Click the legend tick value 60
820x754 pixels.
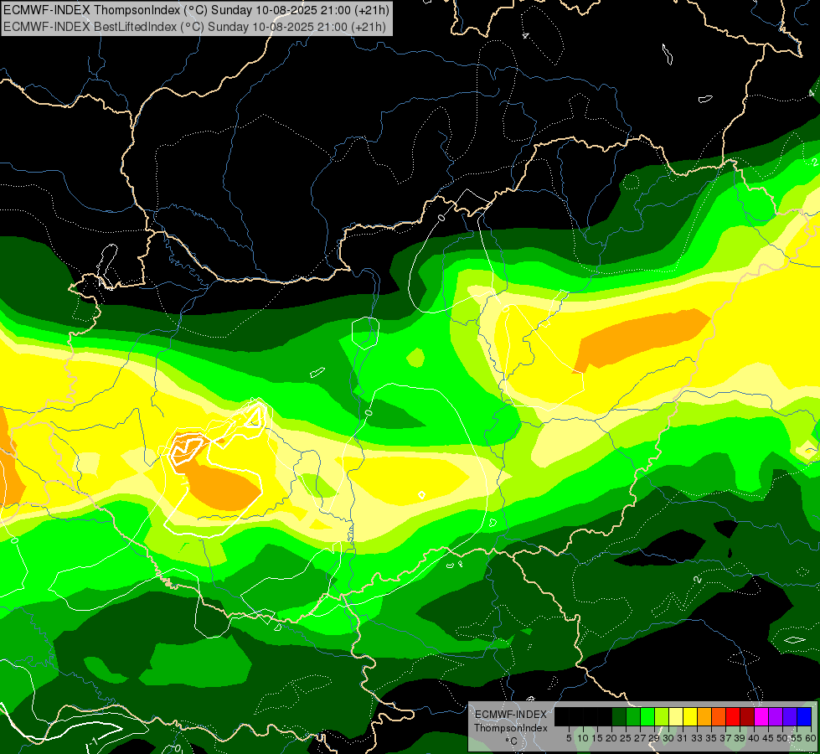click(811, 738)
